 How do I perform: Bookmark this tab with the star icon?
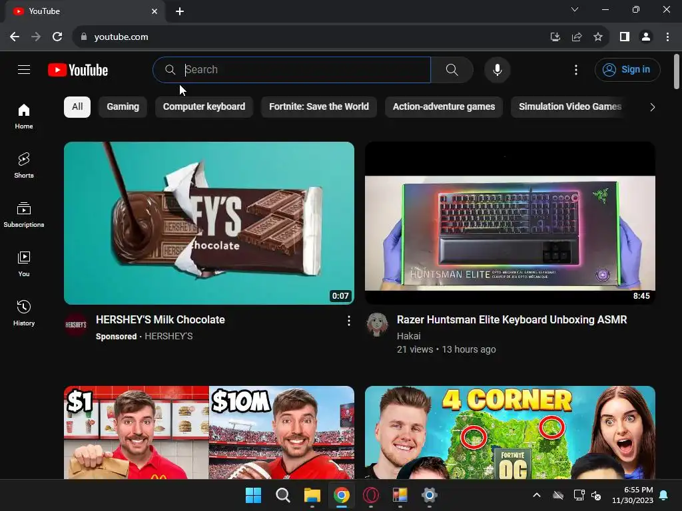pyautogui.click(x=598, y=37)
